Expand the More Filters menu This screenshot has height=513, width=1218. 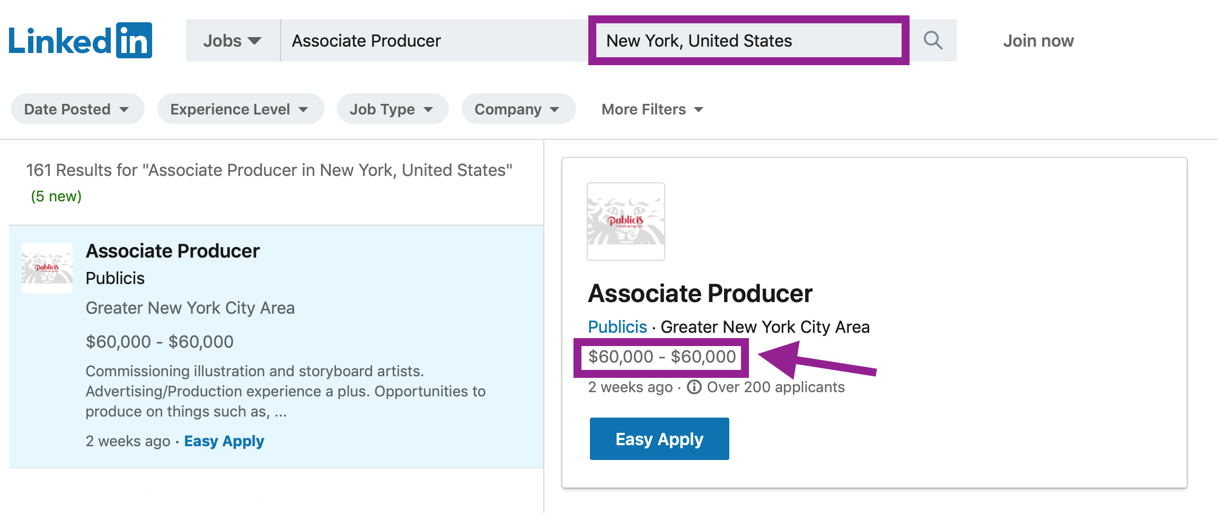pyautogui.click(x=652, y=109)
